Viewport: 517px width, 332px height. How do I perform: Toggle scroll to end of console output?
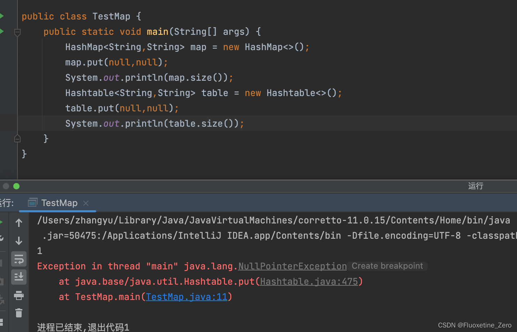pos(19,277)
